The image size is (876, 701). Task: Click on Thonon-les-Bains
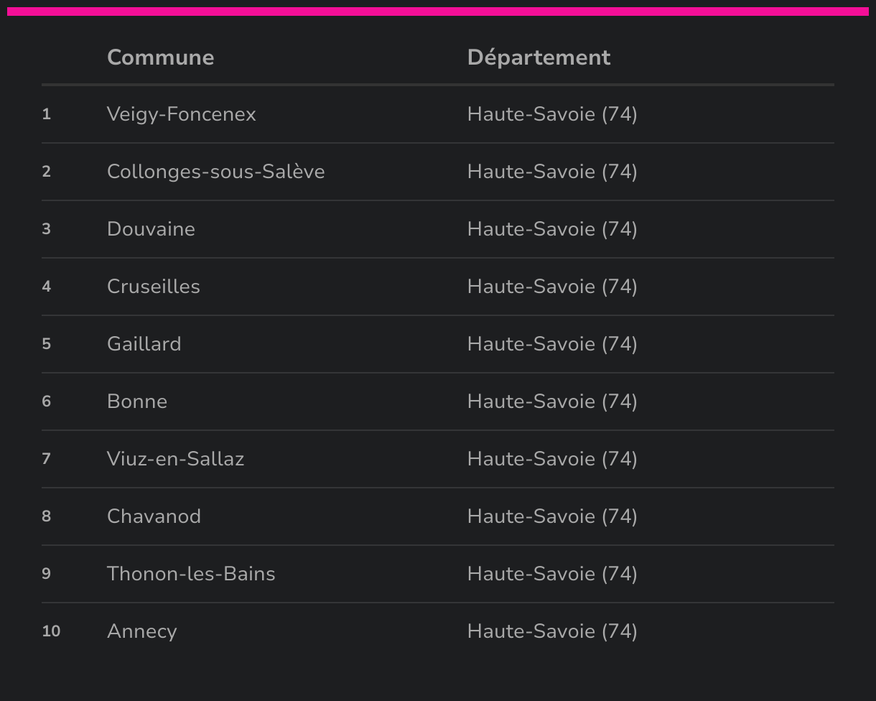(191, 574)
